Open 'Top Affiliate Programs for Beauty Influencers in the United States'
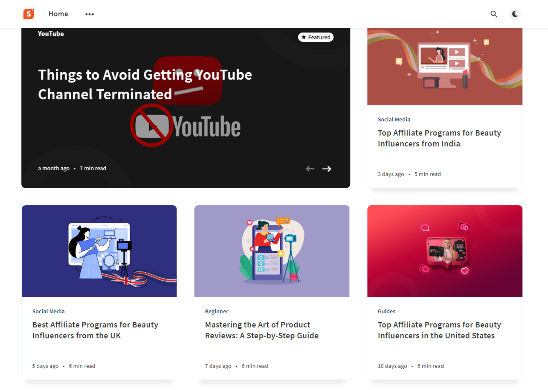The height and width of the screenshot is (390, 548). [x=439, y=330]
